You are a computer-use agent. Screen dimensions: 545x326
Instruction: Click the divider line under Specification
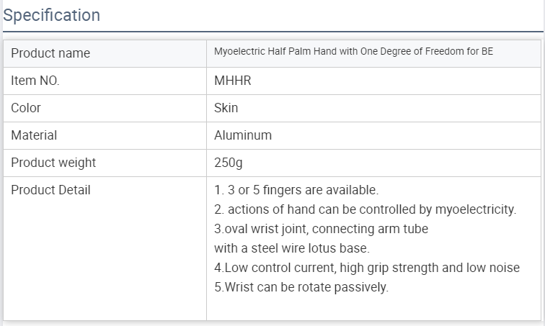(272, 32)
